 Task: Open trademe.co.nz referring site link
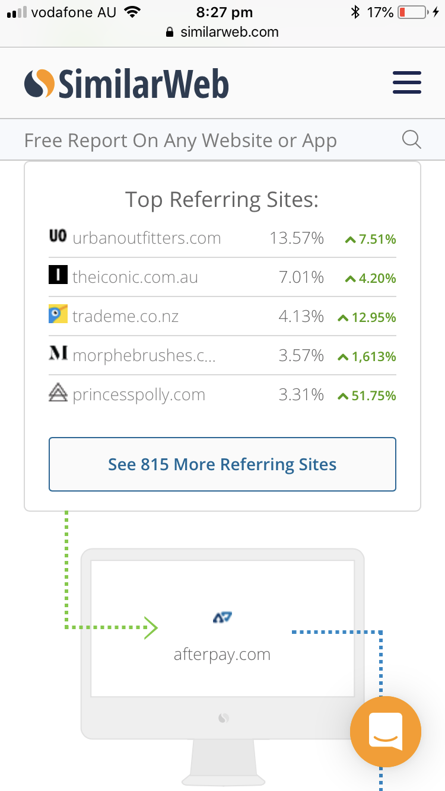tap(126, 317)
